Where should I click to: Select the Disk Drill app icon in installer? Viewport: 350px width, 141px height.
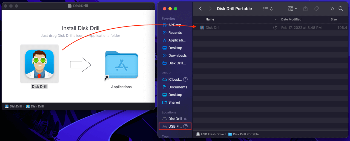click(39, 64)
